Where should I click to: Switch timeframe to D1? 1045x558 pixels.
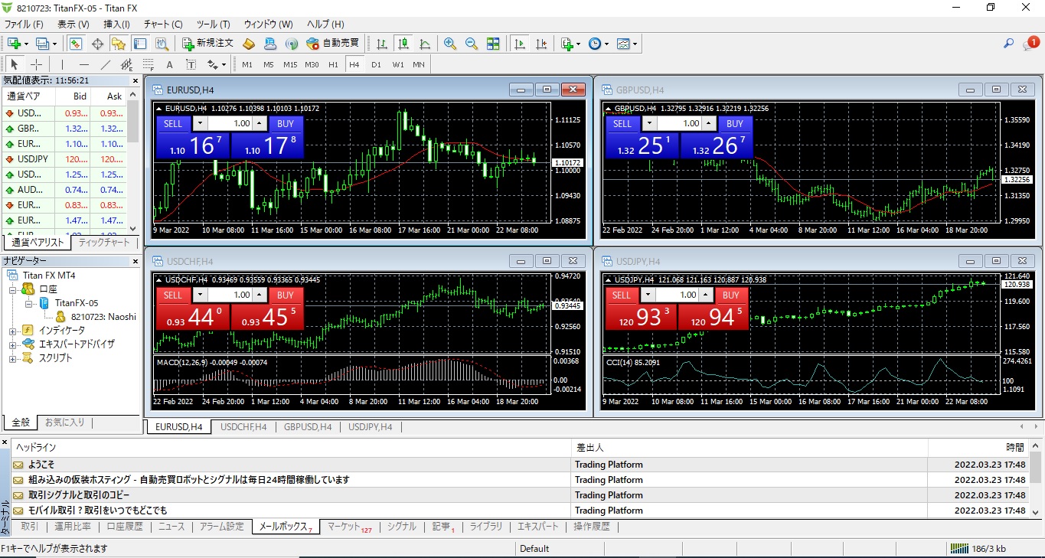[376, 64]
